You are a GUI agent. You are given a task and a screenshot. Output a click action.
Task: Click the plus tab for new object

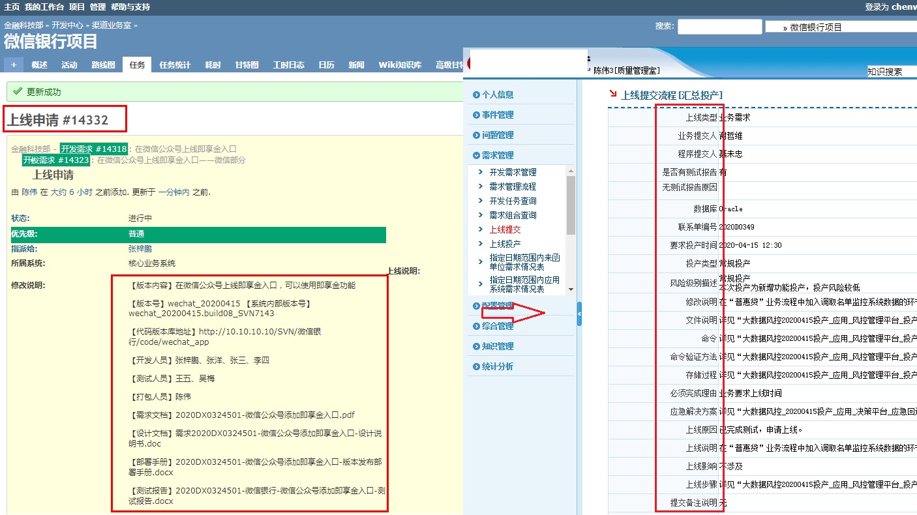14,65
